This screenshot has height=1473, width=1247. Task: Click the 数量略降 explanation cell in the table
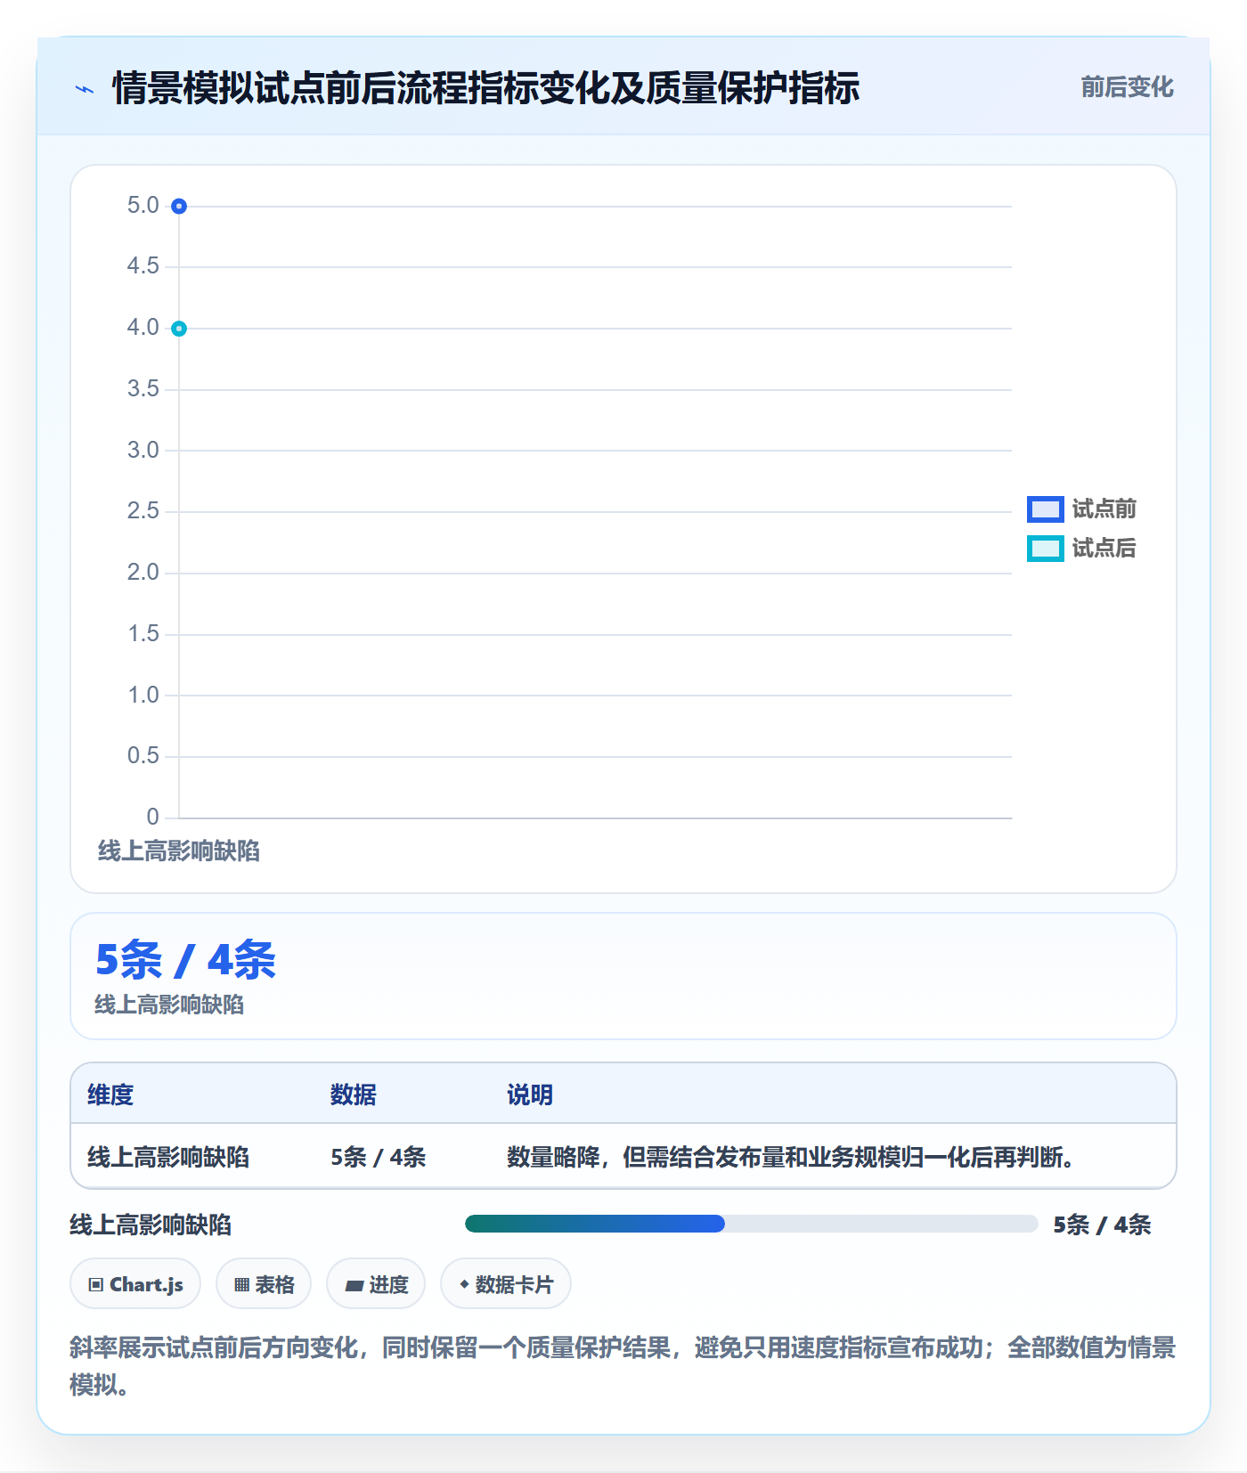point(790,1157)
